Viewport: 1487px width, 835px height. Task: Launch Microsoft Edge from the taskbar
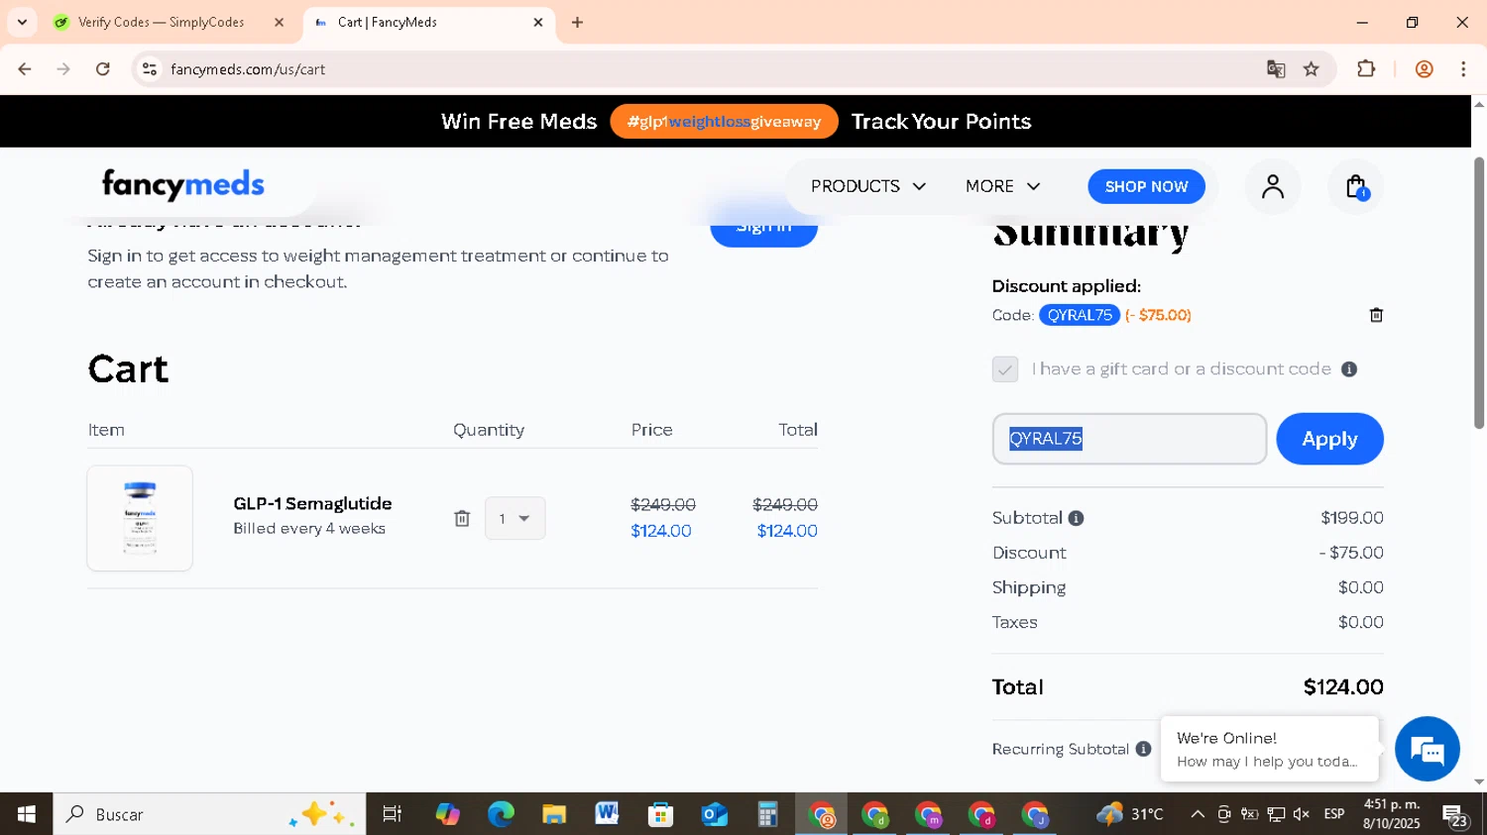(x=501, y=814)
